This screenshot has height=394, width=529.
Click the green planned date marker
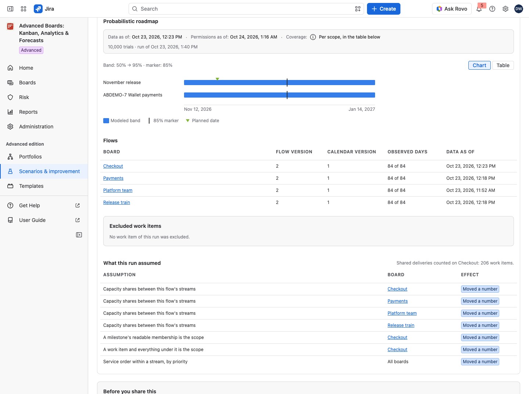pyautogui.click(x=217, y=79)
